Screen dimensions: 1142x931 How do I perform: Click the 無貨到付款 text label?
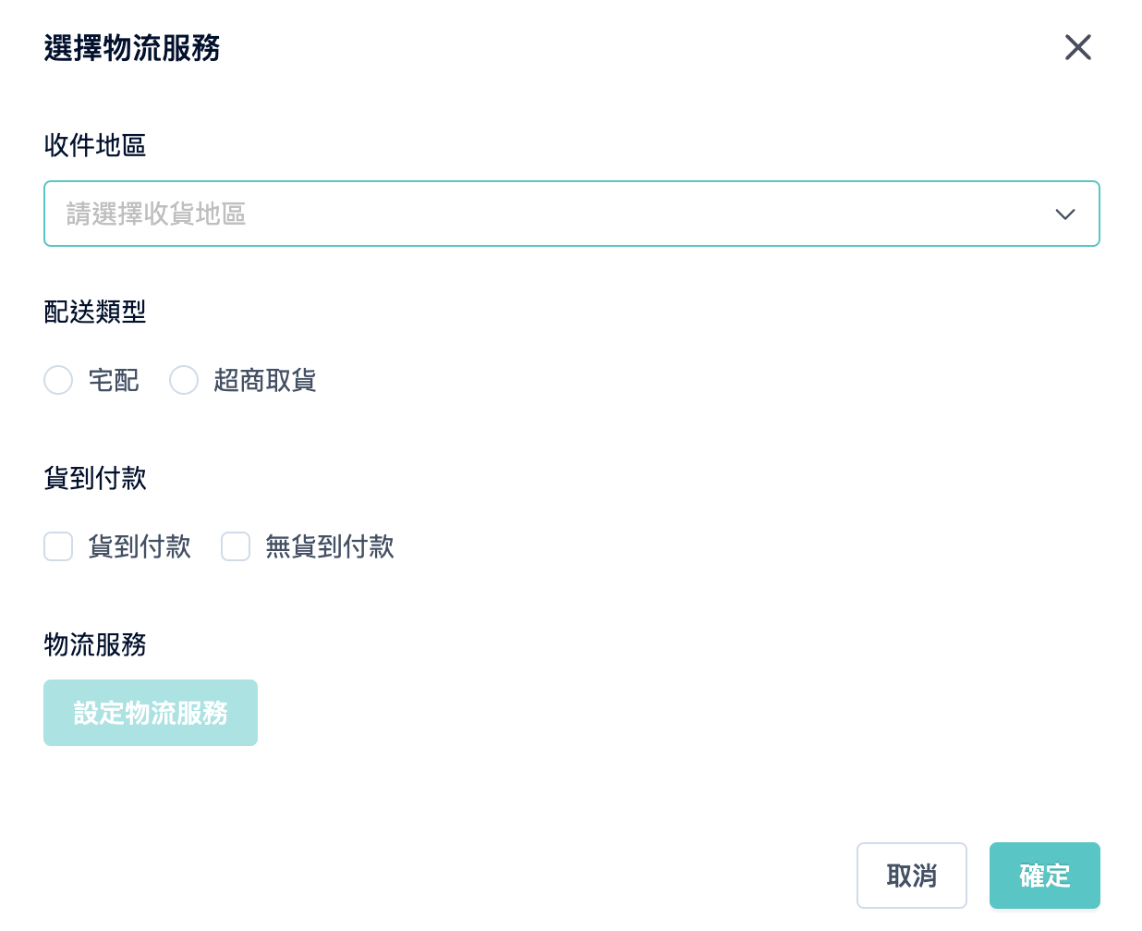[x=330, y=546]
